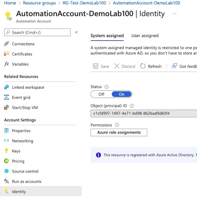This screenshot has width=197, height=200.
Task: Click the Networking icon in sidebar
Action: 6,141
